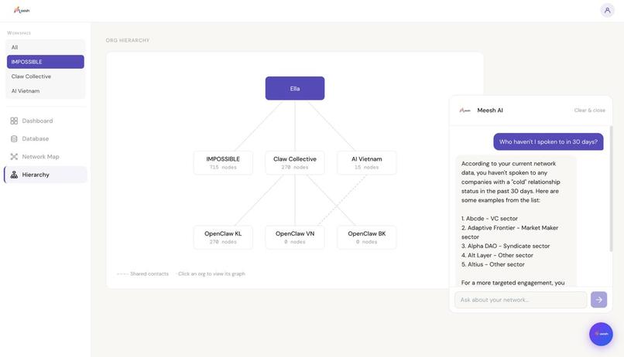This screenshot has width=624, height=357.
Task: Send chat message with arrow button
Action: (598, 300)
